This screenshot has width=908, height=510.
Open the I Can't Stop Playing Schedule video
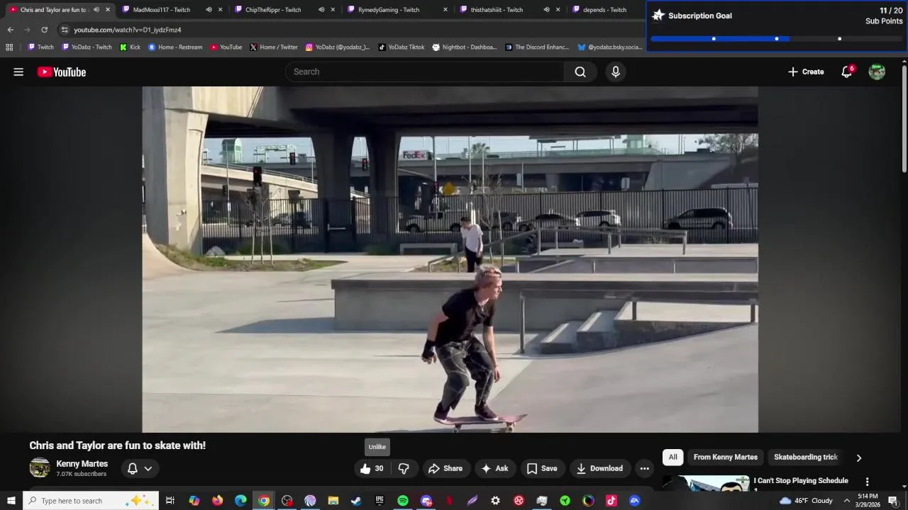pos(800,480)
